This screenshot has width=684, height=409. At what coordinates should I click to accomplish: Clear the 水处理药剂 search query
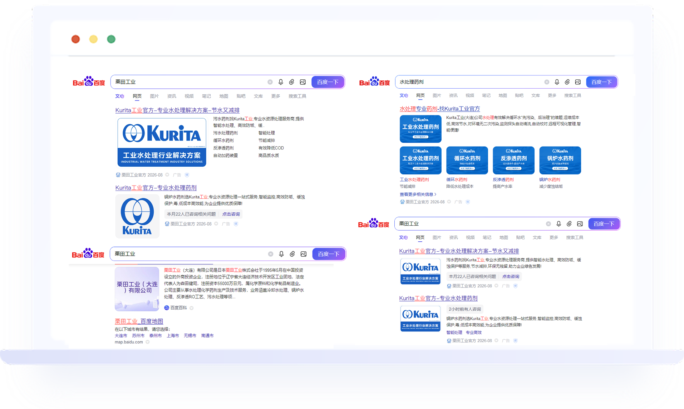[x=547, y=82]
